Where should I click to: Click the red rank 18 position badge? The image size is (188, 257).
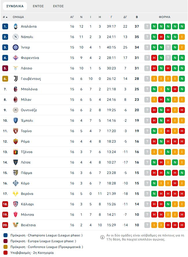point(5,204)
